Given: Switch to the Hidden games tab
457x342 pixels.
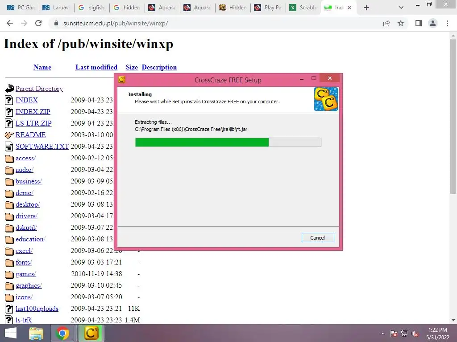Looking at the screenshot, I should coord(232,8).
